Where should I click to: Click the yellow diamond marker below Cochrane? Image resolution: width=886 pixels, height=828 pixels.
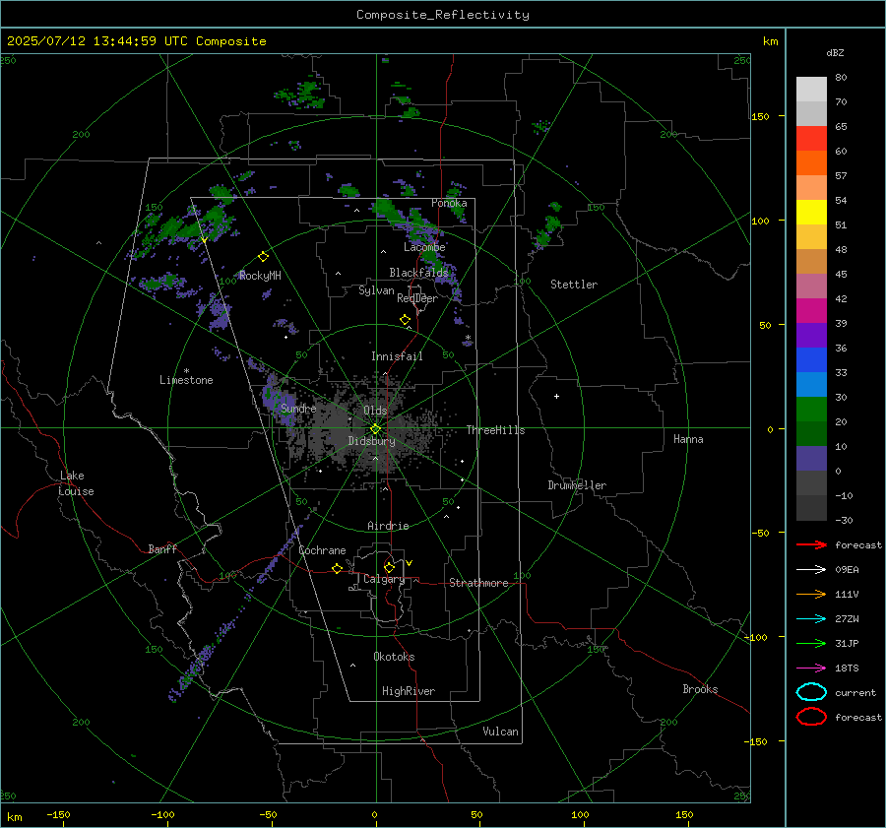pyautogui.click(x=337, y=568)
